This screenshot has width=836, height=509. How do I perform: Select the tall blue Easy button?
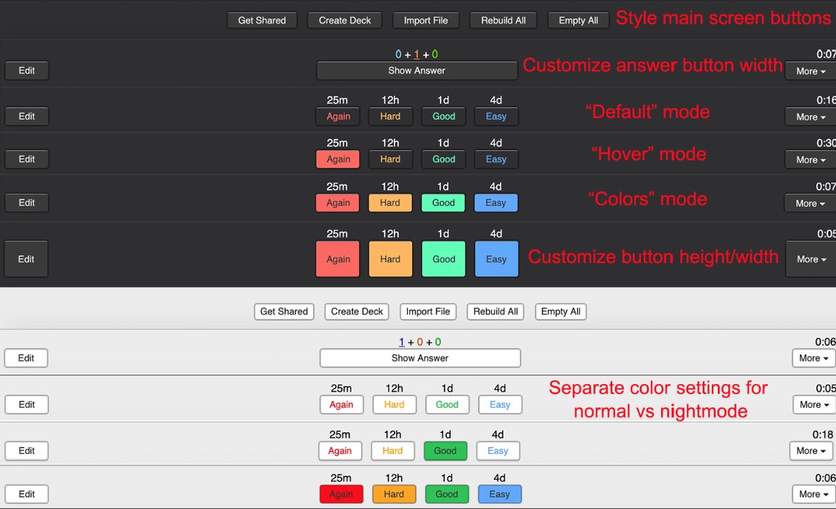pyautogui.click(x=496, y=259)
